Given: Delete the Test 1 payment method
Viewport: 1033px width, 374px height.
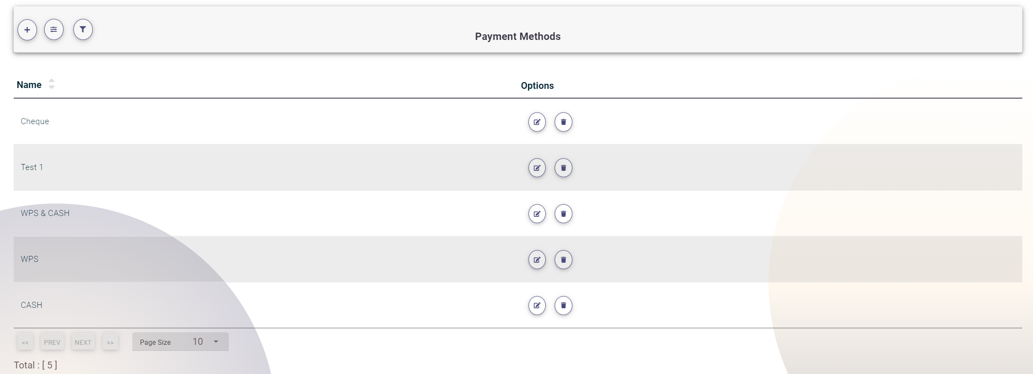Looking at the screenshot, I should [x=563, y=168].
